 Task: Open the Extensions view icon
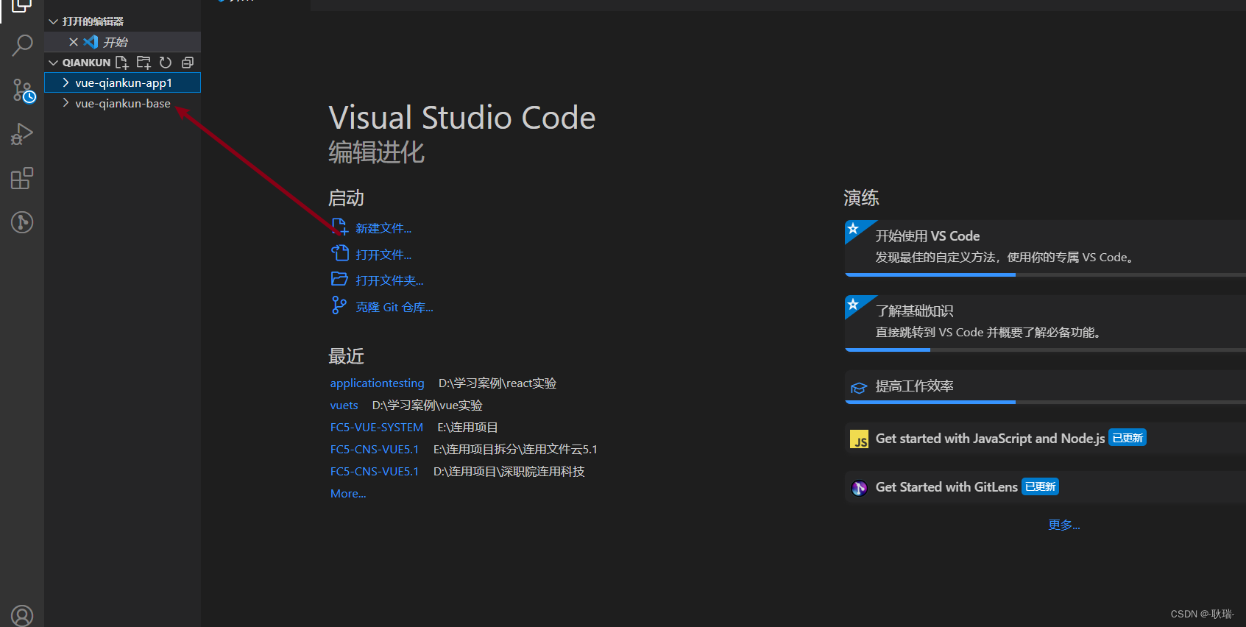(x=22, y=178)
